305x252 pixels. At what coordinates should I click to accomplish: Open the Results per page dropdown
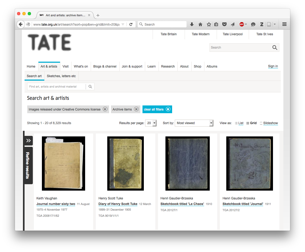click(x=151, y=123)
